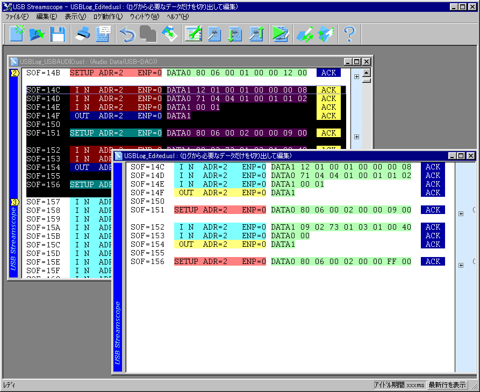Click the SOF=155 row in Edited window
This screenshot has width=480, height=392.
pyautogui.click(x=148, y=253)
